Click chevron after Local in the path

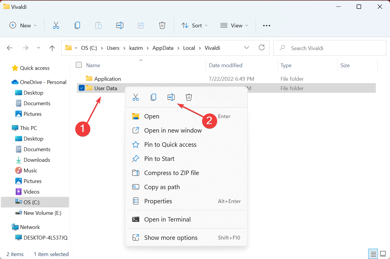pyautogui.click(x=200, y=48)
